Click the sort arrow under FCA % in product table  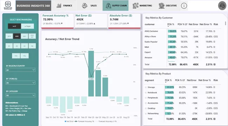click(166, 82)
